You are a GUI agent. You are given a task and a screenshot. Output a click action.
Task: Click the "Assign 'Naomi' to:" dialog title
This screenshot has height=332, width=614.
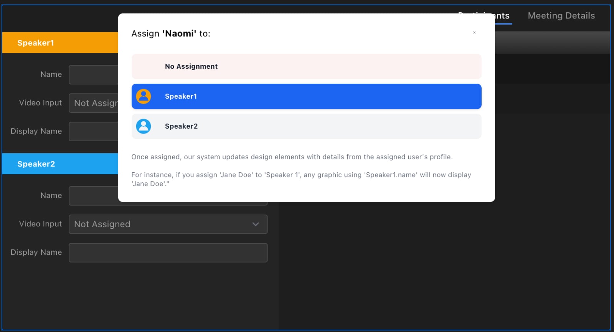point(171,33)
